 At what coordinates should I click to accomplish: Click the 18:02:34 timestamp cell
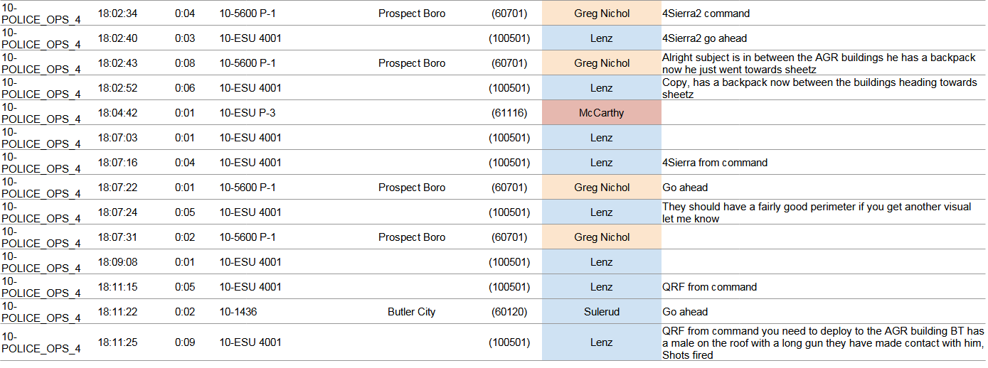[118, 13]
